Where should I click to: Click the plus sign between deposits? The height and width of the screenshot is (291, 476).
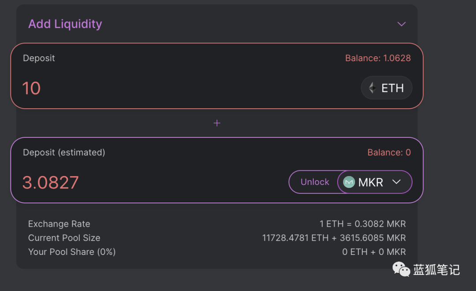click(x=217, y=123)
